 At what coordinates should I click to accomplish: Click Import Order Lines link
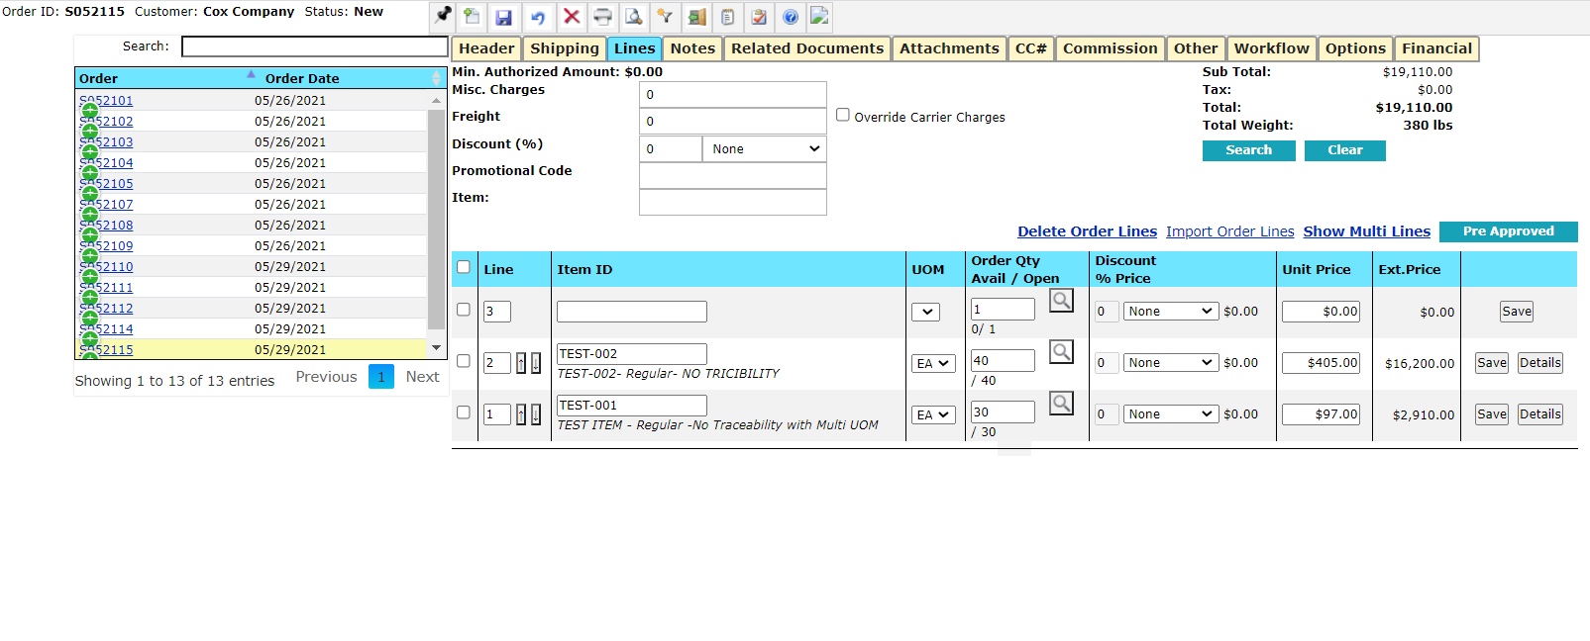(x=1229, y=231)
